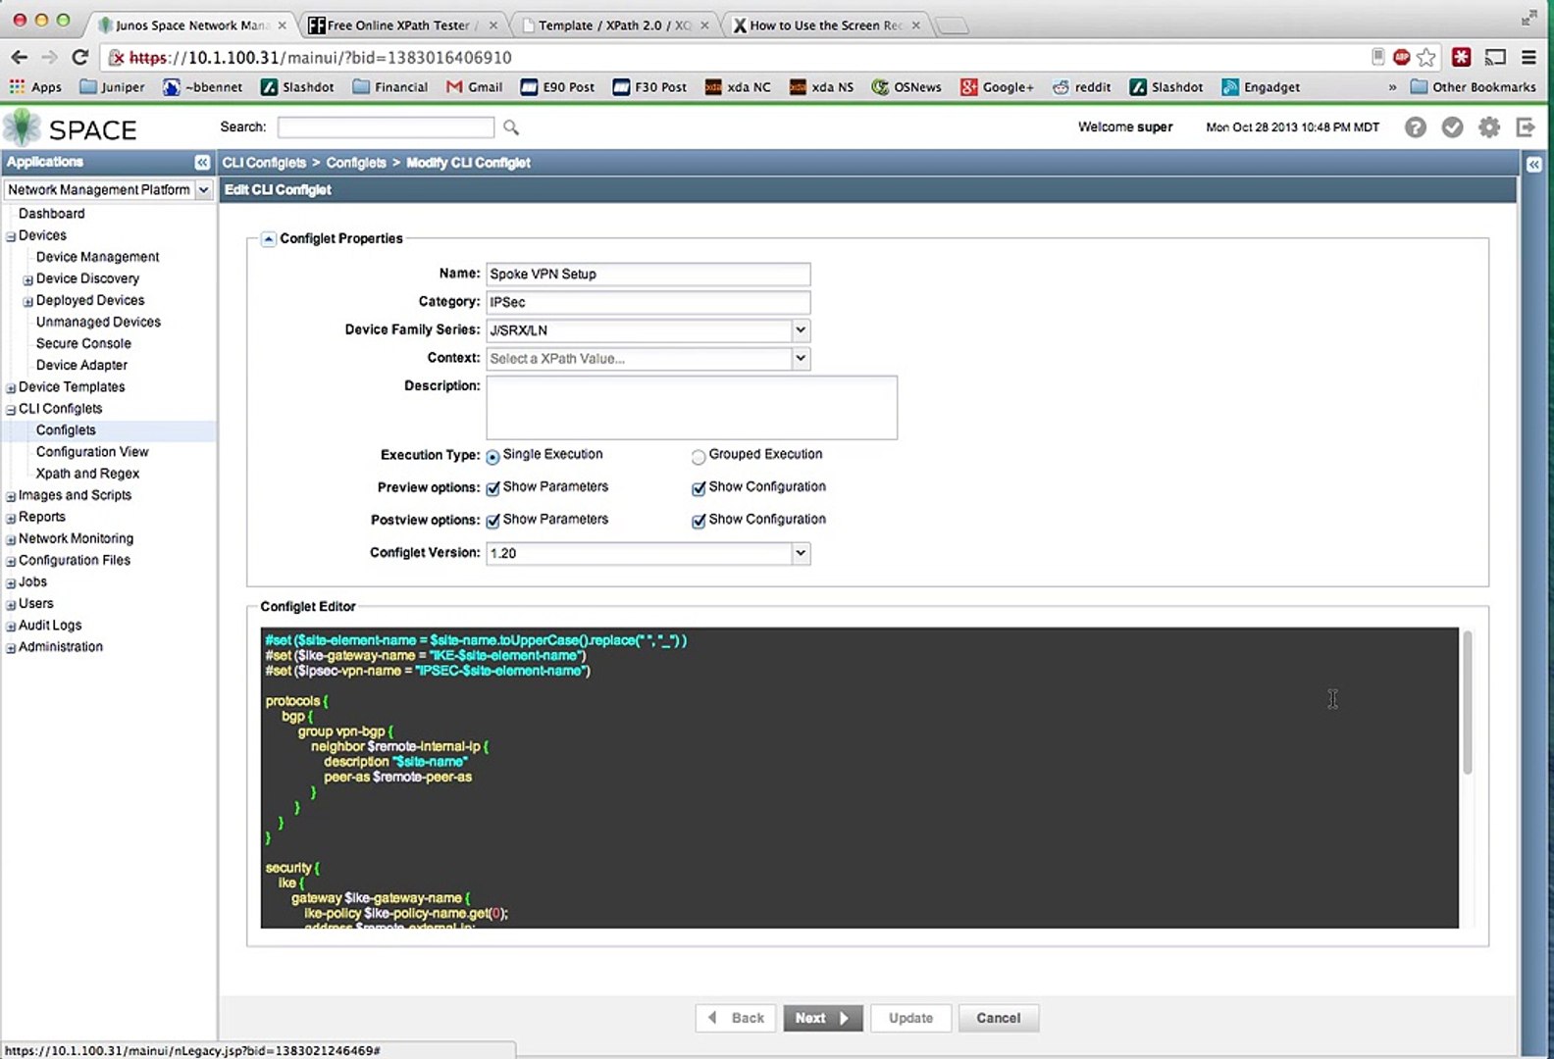This screenshot has height=1059, width=1554.
Task: Open the Configlet Version dropdown
Action: [801, 553]
